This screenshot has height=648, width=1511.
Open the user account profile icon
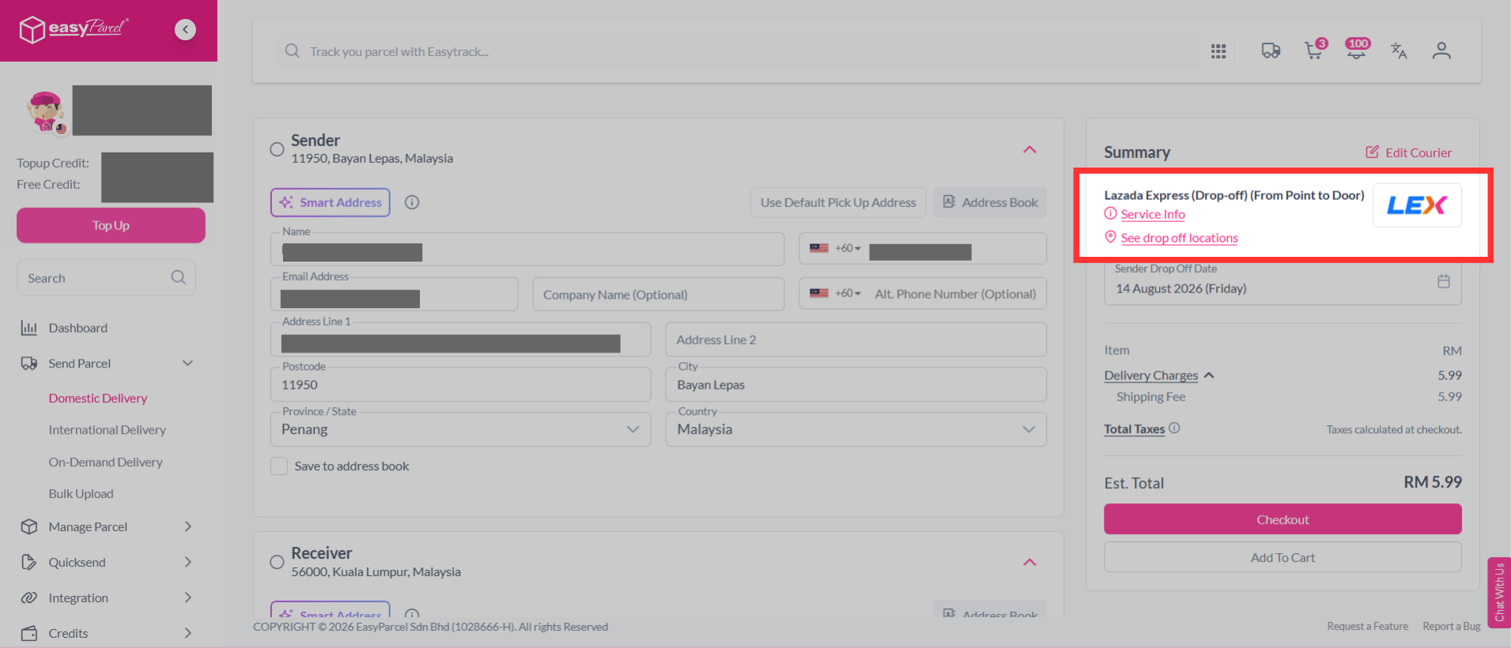coord(1441,51)
